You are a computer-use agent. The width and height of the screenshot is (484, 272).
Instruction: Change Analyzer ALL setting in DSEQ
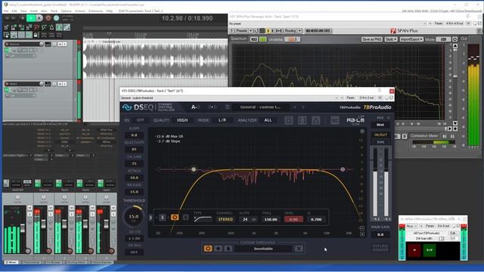[268, 120]
